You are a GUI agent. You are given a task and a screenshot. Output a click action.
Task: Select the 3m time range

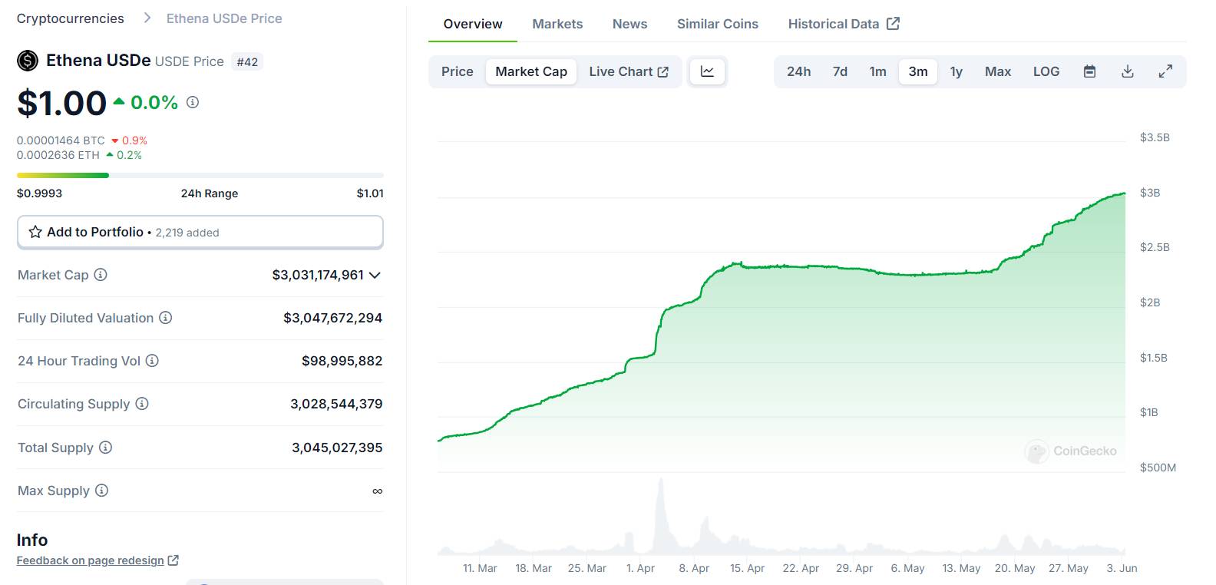click(918, 71)
